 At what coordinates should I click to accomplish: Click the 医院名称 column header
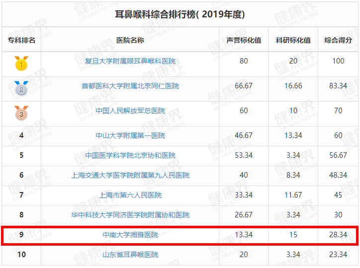[x=130, y=40]
